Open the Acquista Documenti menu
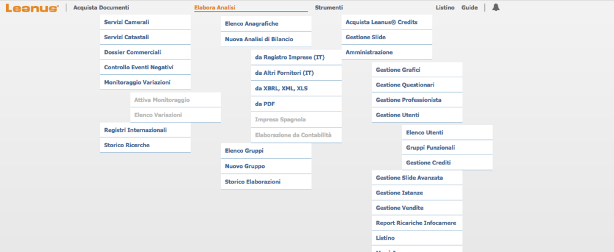This screenshot has height=252, width=614. pyautogui.click(x=101, y=8)
